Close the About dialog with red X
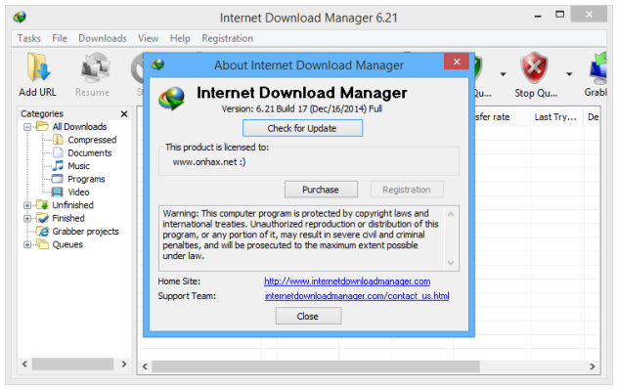Viewport: 618px width, 389px height. [x=457, y=62]
